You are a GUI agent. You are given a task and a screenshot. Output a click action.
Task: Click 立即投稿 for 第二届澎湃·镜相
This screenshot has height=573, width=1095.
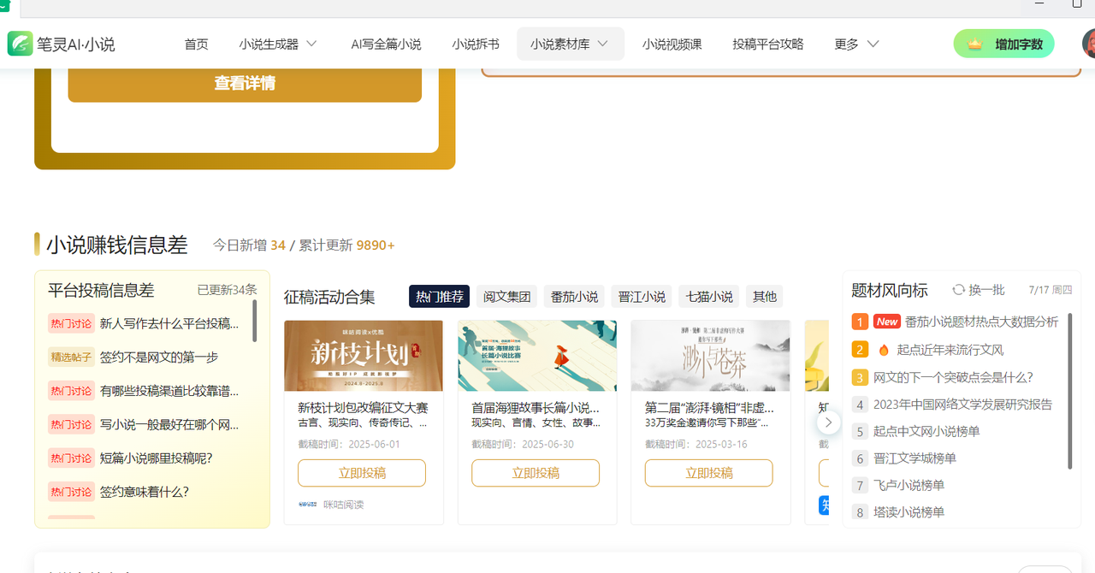point(709,473)
